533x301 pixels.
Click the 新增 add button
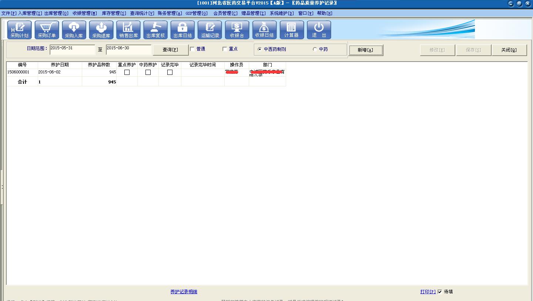coord(365,50)
